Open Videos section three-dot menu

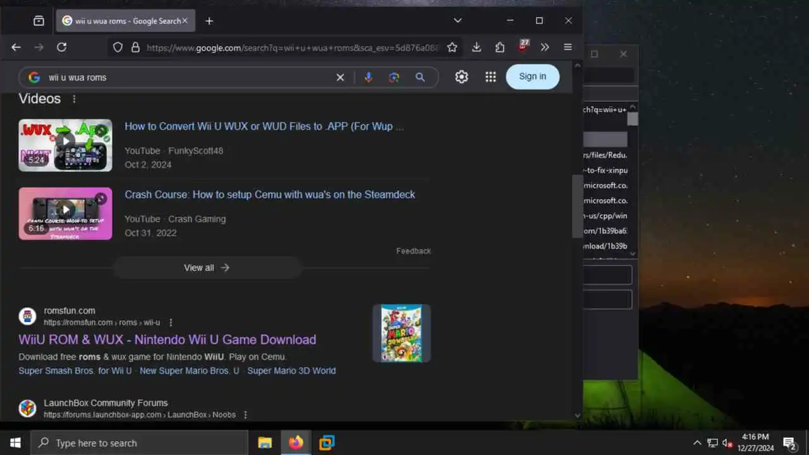point(74,99)
